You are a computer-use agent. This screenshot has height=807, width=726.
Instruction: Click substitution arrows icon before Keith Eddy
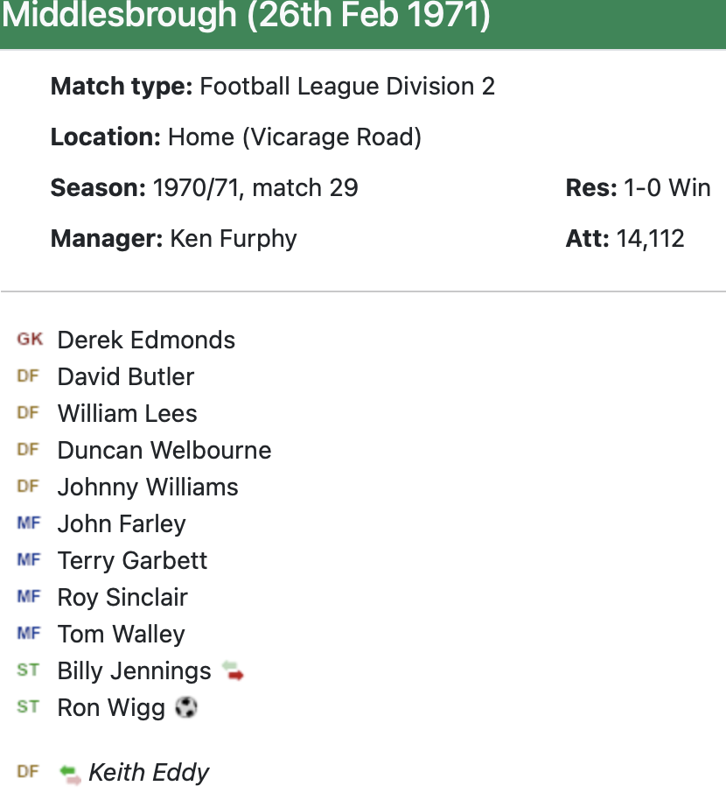coord(69,773)
